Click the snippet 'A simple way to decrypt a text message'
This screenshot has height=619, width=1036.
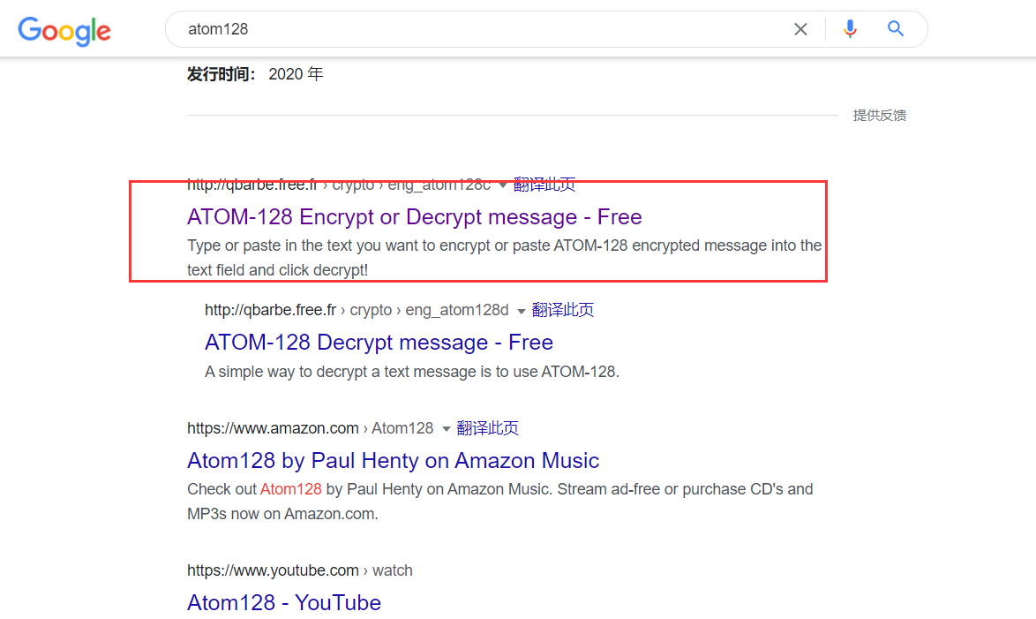[x=411, y=372]
